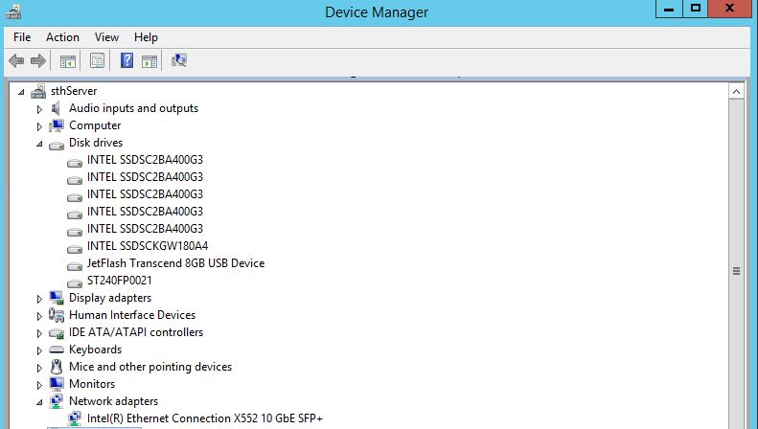The image size is (758, 429).
Task: Click the Back arrow in toolbar
Action: tap(16, 61)
